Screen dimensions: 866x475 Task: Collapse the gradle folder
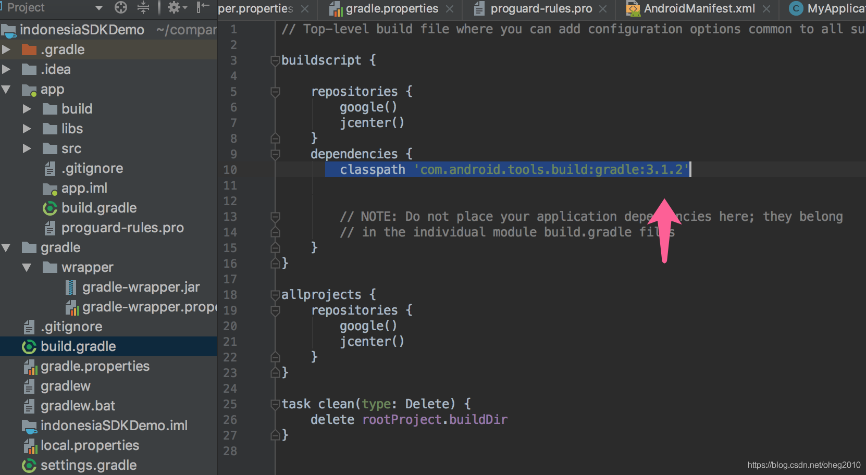point(6,247)
